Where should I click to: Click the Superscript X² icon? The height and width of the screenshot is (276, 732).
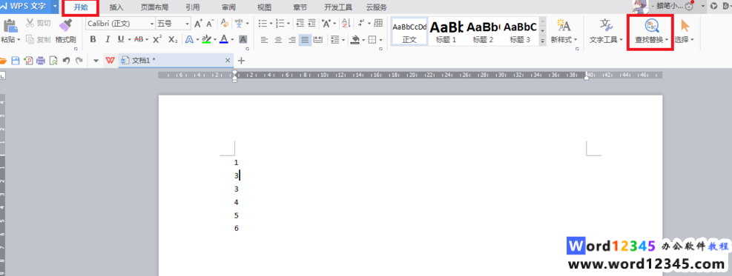pyautogui.click(x=157, y=39)
